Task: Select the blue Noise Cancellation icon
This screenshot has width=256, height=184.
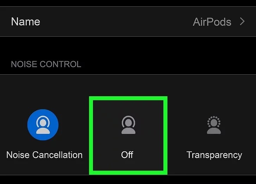Action: coord(43,125)
